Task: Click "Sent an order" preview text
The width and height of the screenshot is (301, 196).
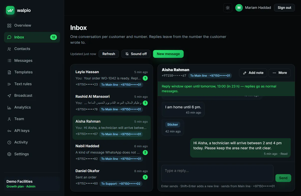Action: click(x=86, y=177)
